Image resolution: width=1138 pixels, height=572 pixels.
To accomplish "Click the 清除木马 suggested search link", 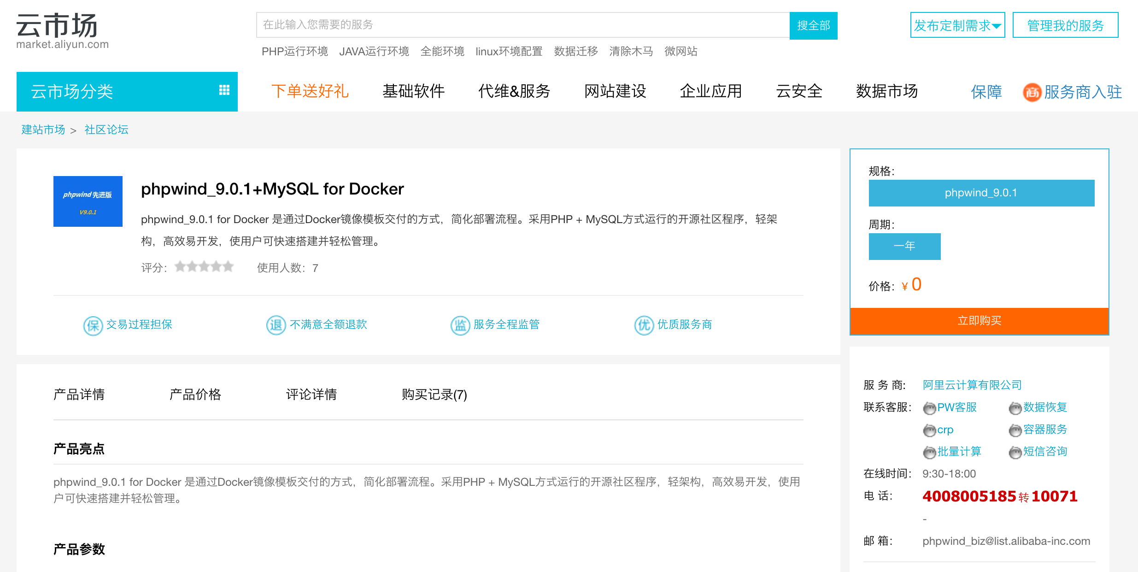I will [x=631, y=51].
